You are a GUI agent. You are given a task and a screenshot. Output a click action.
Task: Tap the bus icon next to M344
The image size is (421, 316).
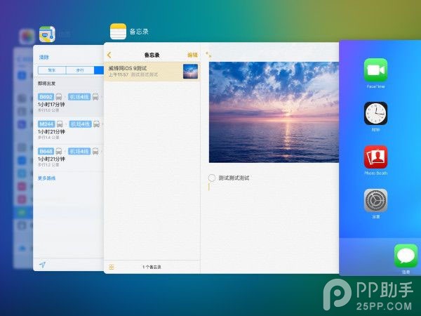60,124
